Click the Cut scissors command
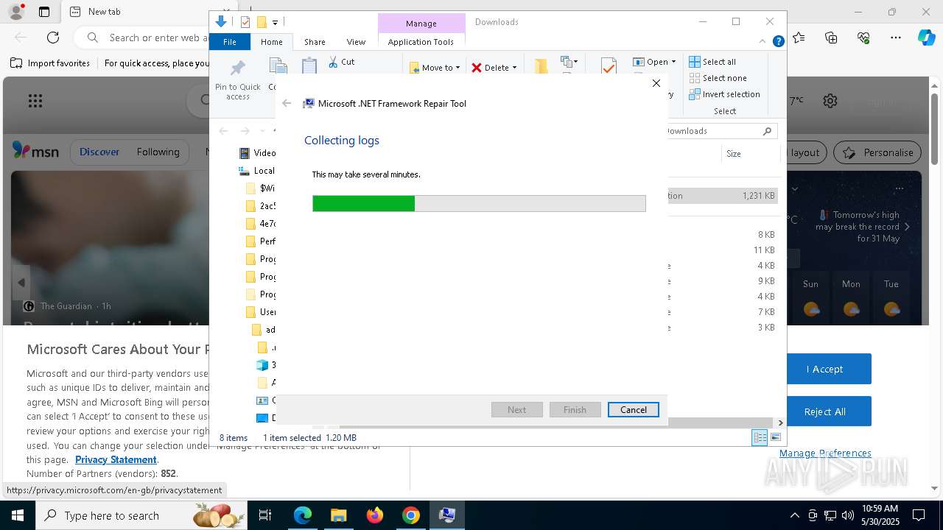The width and height of the screenshot is (943, 530). click(341, 63)
